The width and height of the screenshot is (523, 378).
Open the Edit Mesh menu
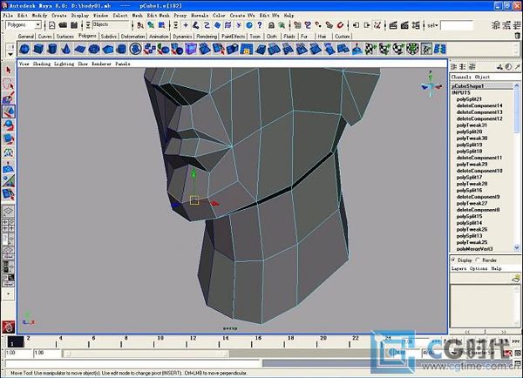[158, 16]
